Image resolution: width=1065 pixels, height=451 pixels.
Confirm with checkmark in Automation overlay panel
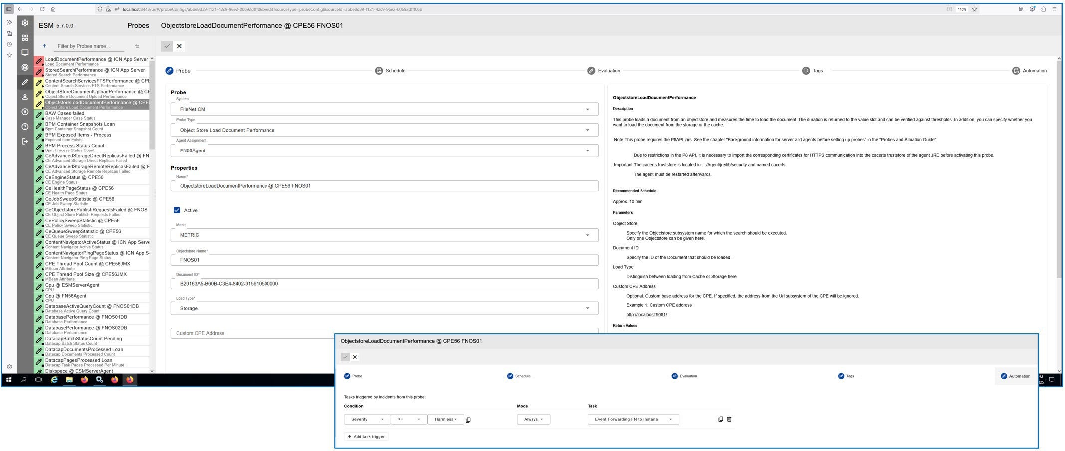point(345,357)
